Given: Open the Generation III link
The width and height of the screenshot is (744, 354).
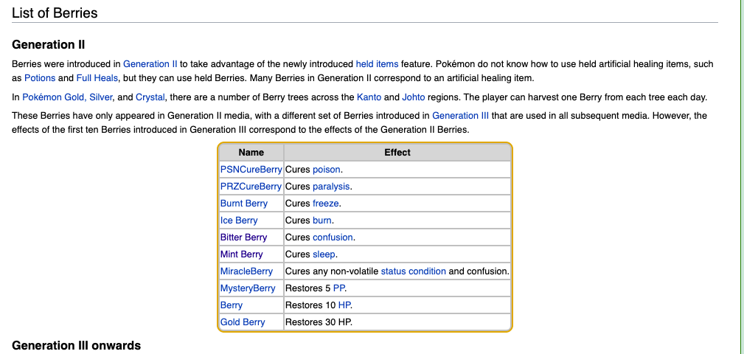Looking at the screenshot, I should point(460,116).
